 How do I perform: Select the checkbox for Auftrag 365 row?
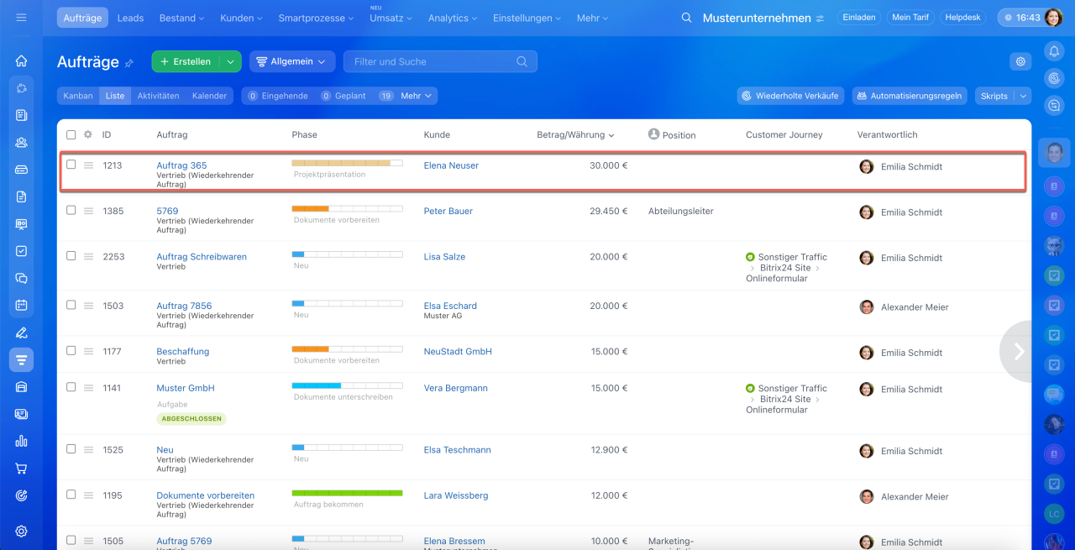tap(71, 165)
